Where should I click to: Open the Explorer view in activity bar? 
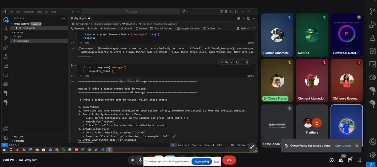6,20
